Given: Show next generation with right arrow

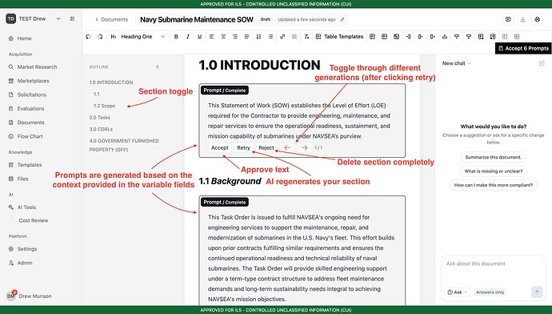Looking at the screenshot, I should 305,147.
